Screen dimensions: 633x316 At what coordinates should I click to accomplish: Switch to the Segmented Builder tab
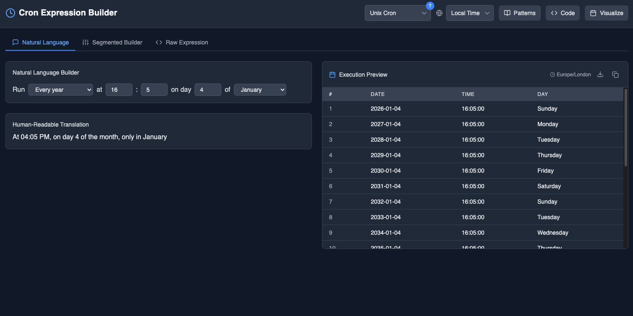tap(112, 42)
